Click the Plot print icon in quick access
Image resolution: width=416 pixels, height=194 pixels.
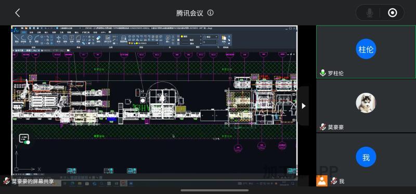37,29
